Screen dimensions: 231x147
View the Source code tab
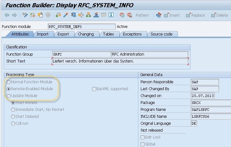tap(161, 34)
